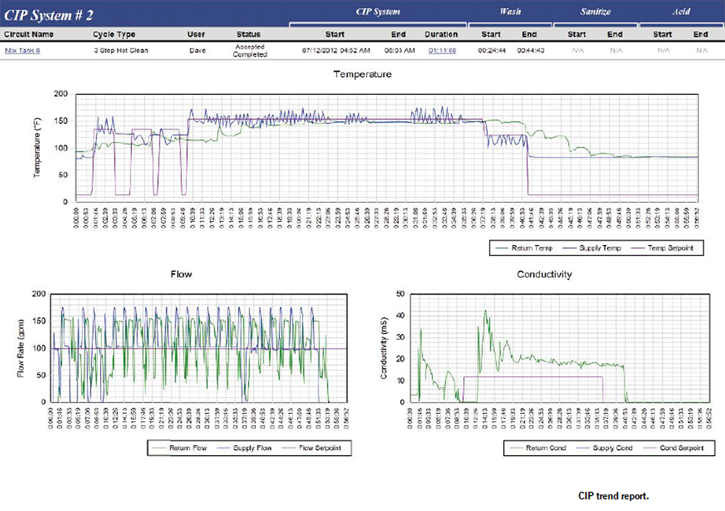Select the Circuit Name column header
Screen dimensions: 725x511
click(29, 34)
